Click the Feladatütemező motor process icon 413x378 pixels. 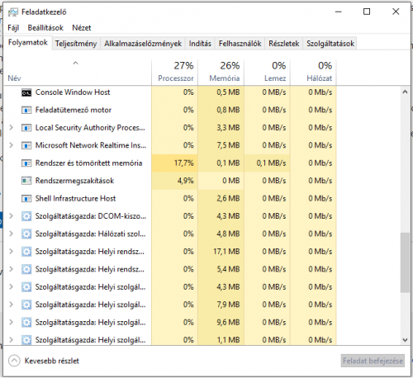coord(26,111)
